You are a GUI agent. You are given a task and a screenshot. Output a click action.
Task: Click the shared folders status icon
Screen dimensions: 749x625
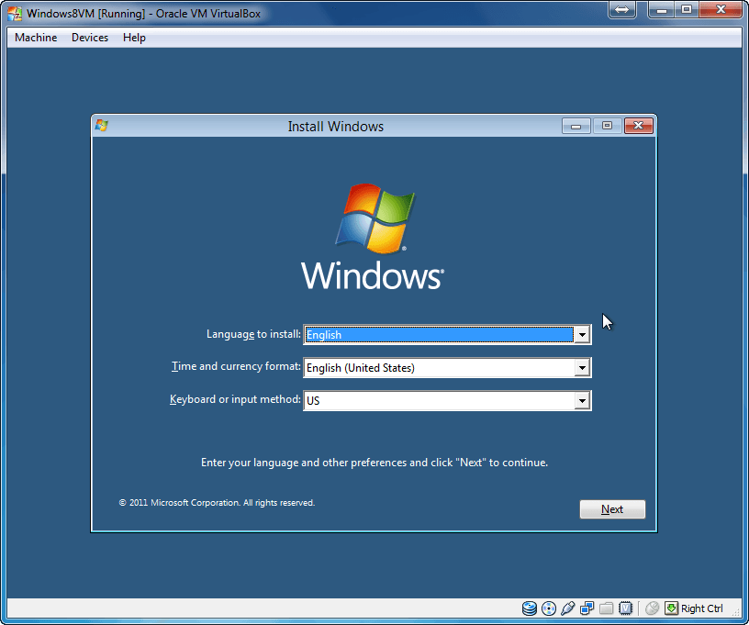pyautogui.click(x=607, y=608)
